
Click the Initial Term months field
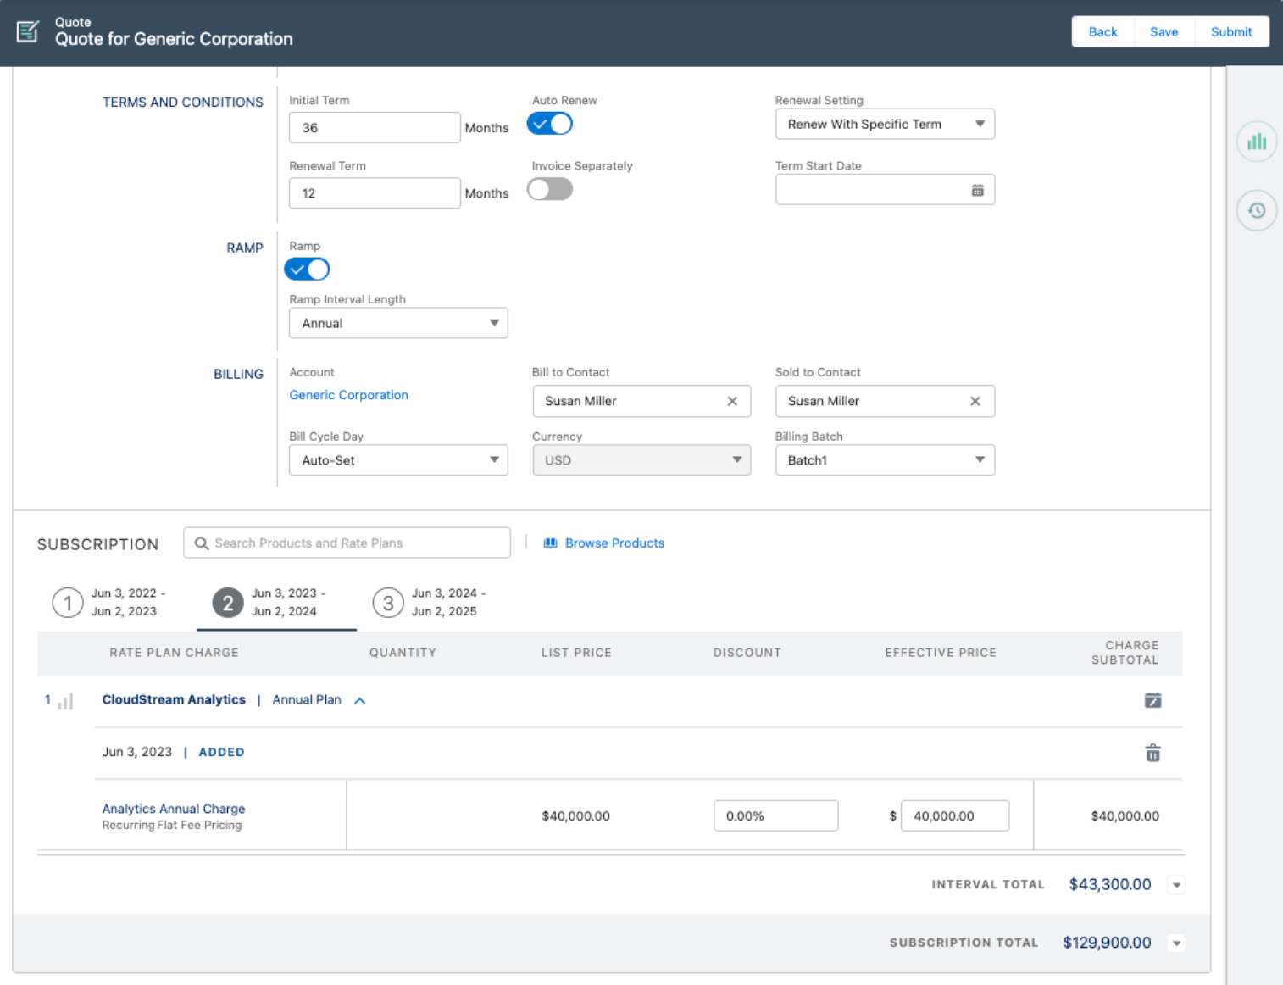375,128
